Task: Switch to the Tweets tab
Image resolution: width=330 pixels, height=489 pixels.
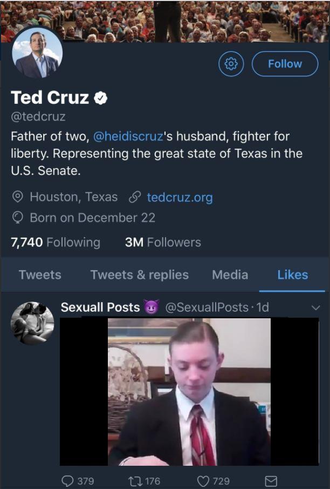Action: [40, 274]
